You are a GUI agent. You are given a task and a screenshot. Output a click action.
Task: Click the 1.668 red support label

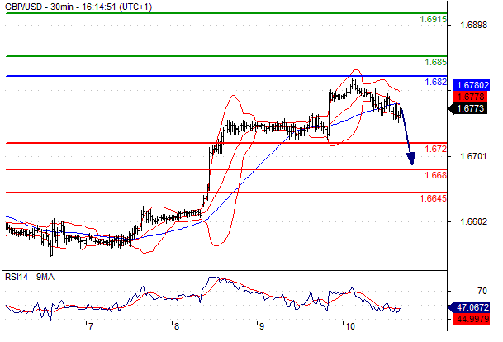point(435,175)
